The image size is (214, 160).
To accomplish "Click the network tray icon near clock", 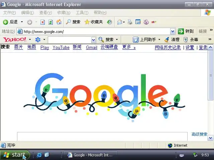I will [x=195, y=155].
